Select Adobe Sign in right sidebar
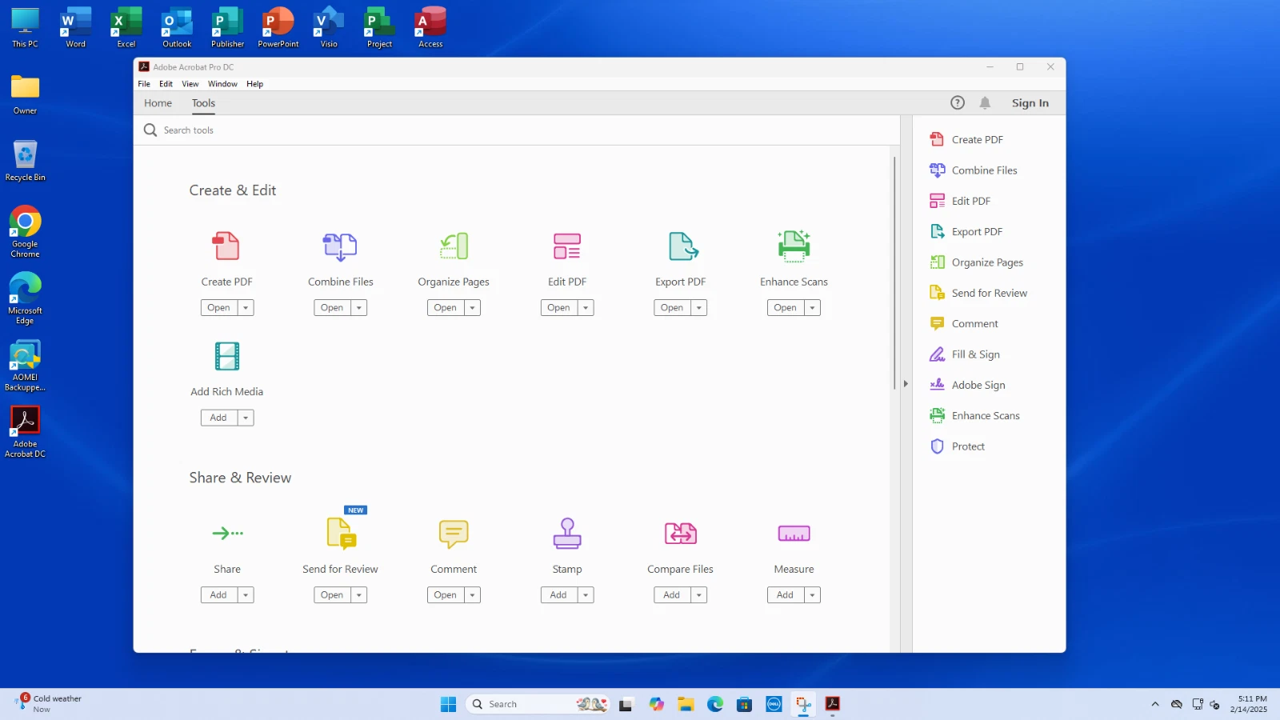The height and width of the screenshot is (720, 1280). [967, 385]
